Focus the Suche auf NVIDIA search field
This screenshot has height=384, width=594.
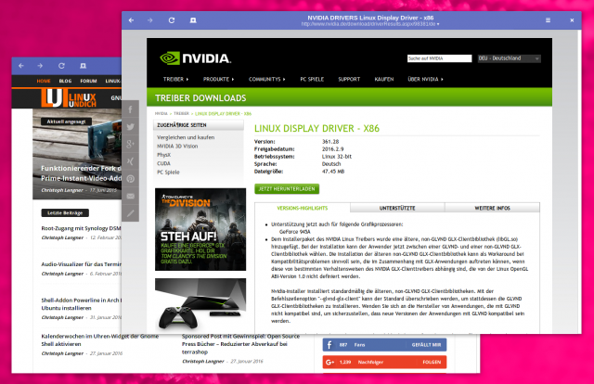[x=439, y=58]
